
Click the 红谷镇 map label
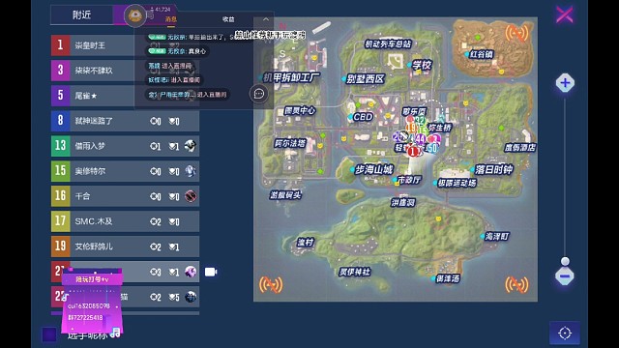(x=482, y=54)
